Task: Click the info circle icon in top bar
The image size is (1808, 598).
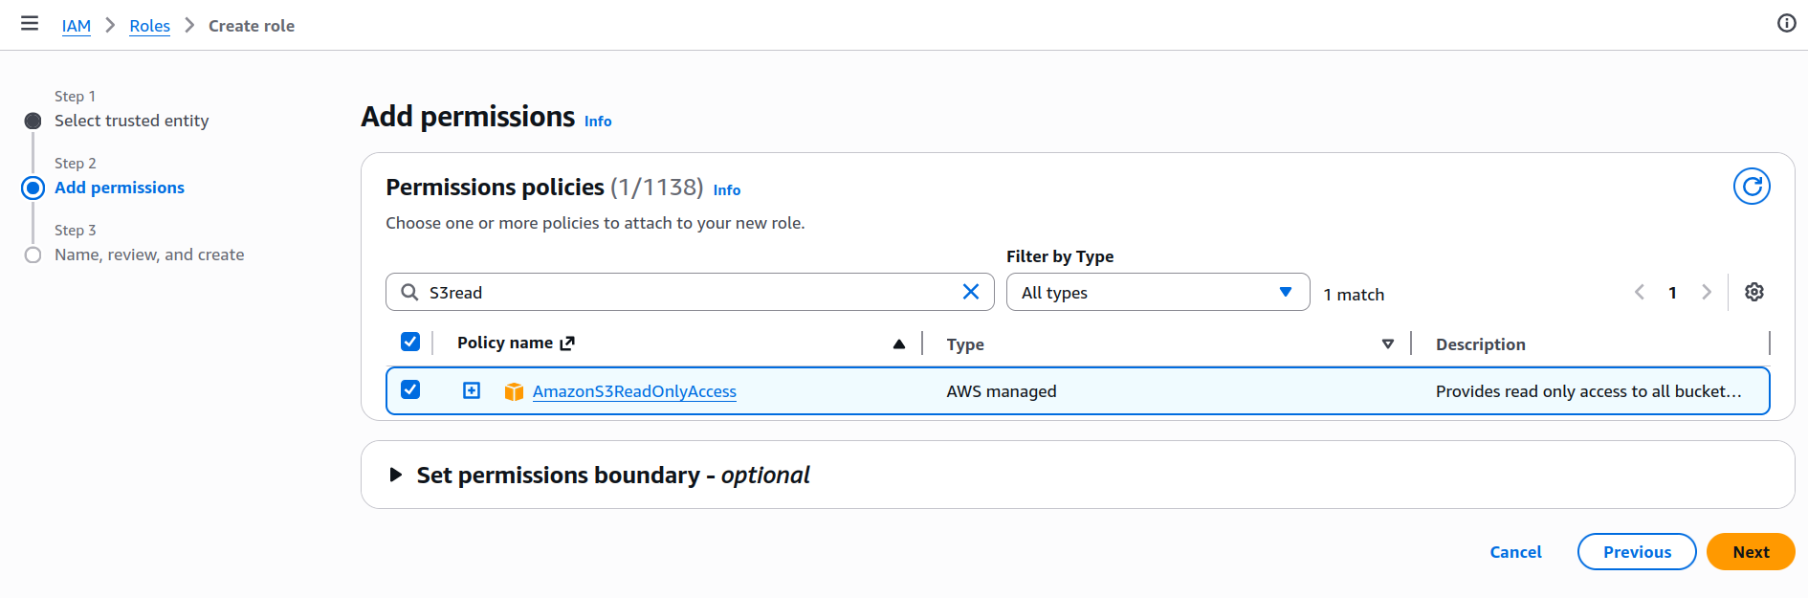Action: click(1786, 24)
